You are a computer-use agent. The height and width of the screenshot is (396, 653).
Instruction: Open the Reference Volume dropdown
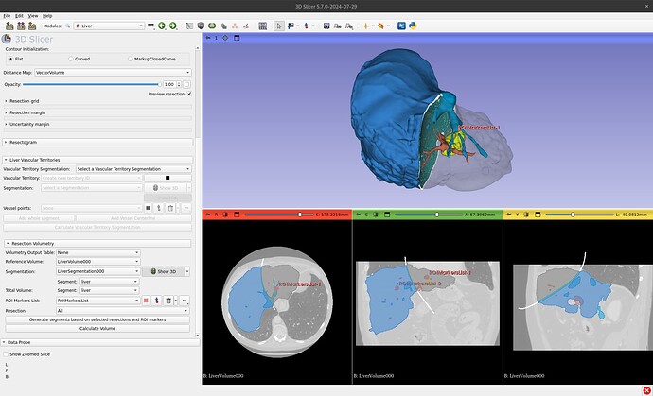point(98,262)
